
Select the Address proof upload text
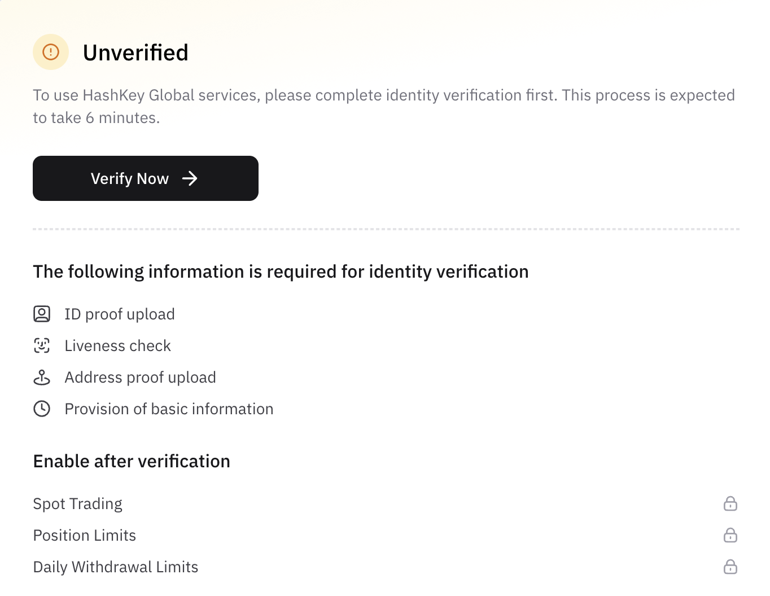tap(140, 378)
